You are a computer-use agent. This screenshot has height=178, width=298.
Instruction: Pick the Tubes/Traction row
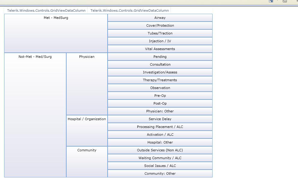160,33
